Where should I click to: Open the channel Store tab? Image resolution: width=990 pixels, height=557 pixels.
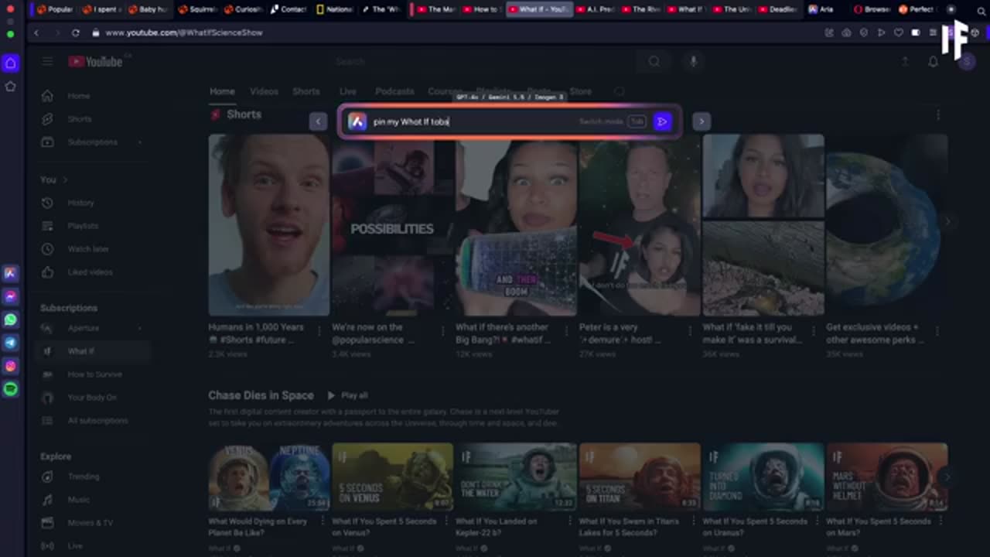580,91
